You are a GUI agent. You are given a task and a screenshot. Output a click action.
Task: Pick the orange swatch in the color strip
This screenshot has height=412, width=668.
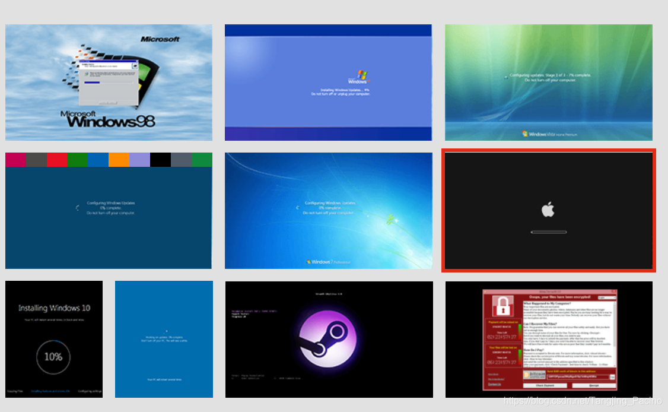coord(119,160)
